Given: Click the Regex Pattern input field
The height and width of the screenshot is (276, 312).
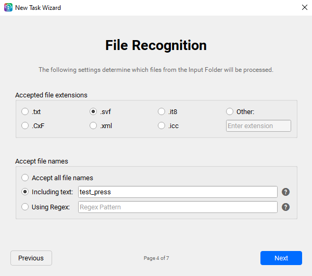Looking at the screenshot, I should point(178,207).
